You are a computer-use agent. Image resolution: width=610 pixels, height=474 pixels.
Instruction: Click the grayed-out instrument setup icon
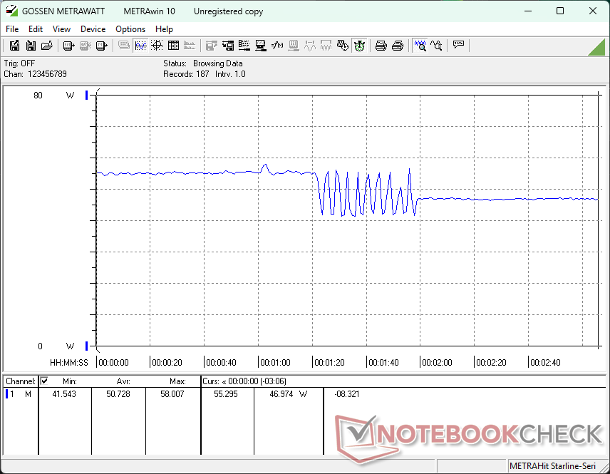pyautogui.click(x=294, y=46)
